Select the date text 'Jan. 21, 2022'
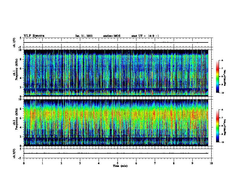This screenshot has width=238, height=183. coord(84,36)
